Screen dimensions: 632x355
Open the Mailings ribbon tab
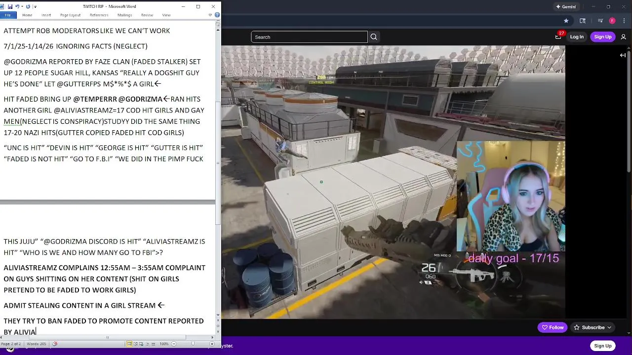tap(124, 15)
